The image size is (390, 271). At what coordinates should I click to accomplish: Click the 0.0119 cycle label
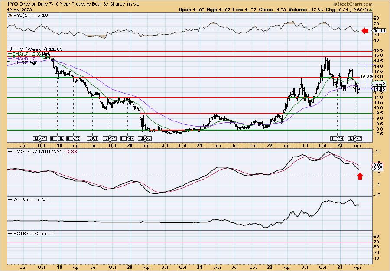337,138
